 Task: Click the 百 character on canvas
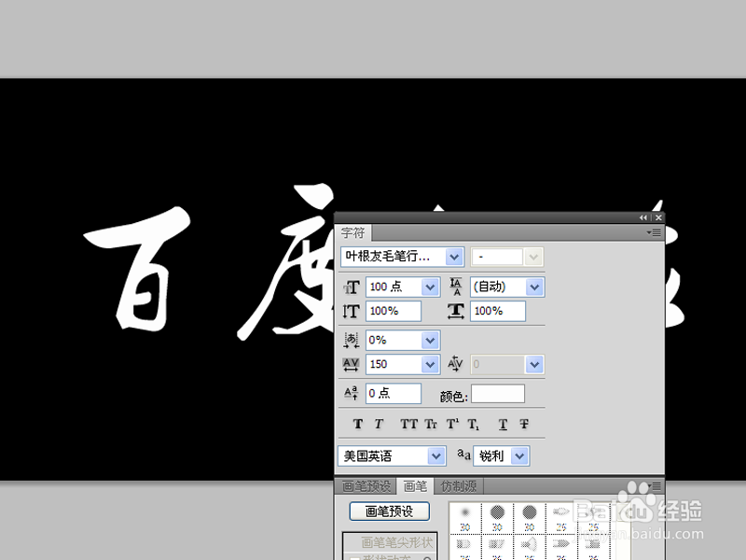138,269
